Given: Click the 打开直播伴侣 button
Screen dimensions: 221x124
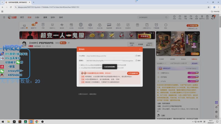Looking at the screenshot, I should [x=133, y=73].
